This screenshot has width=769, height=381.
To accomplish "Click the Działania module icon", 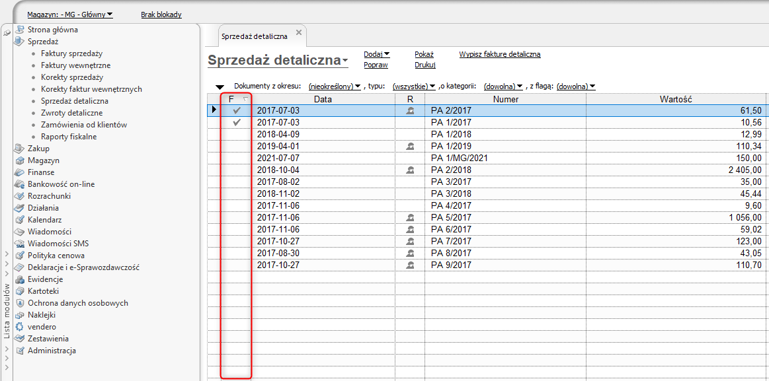I will tap(20, 207).
